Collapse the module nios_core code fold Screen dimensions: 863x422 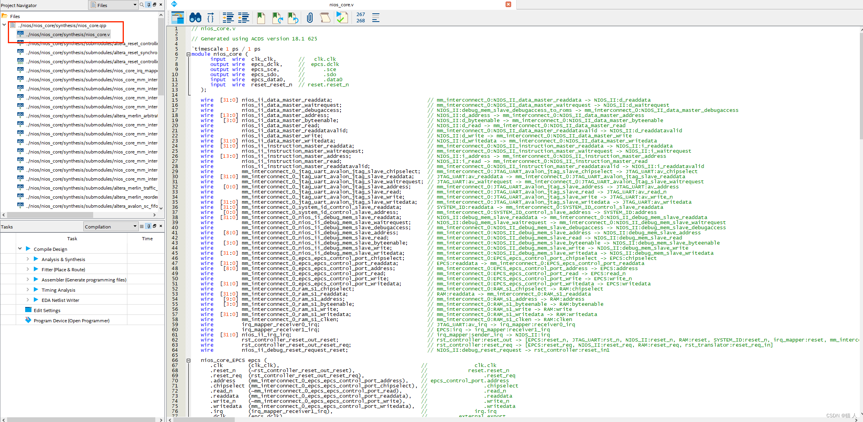pos(188,54)
